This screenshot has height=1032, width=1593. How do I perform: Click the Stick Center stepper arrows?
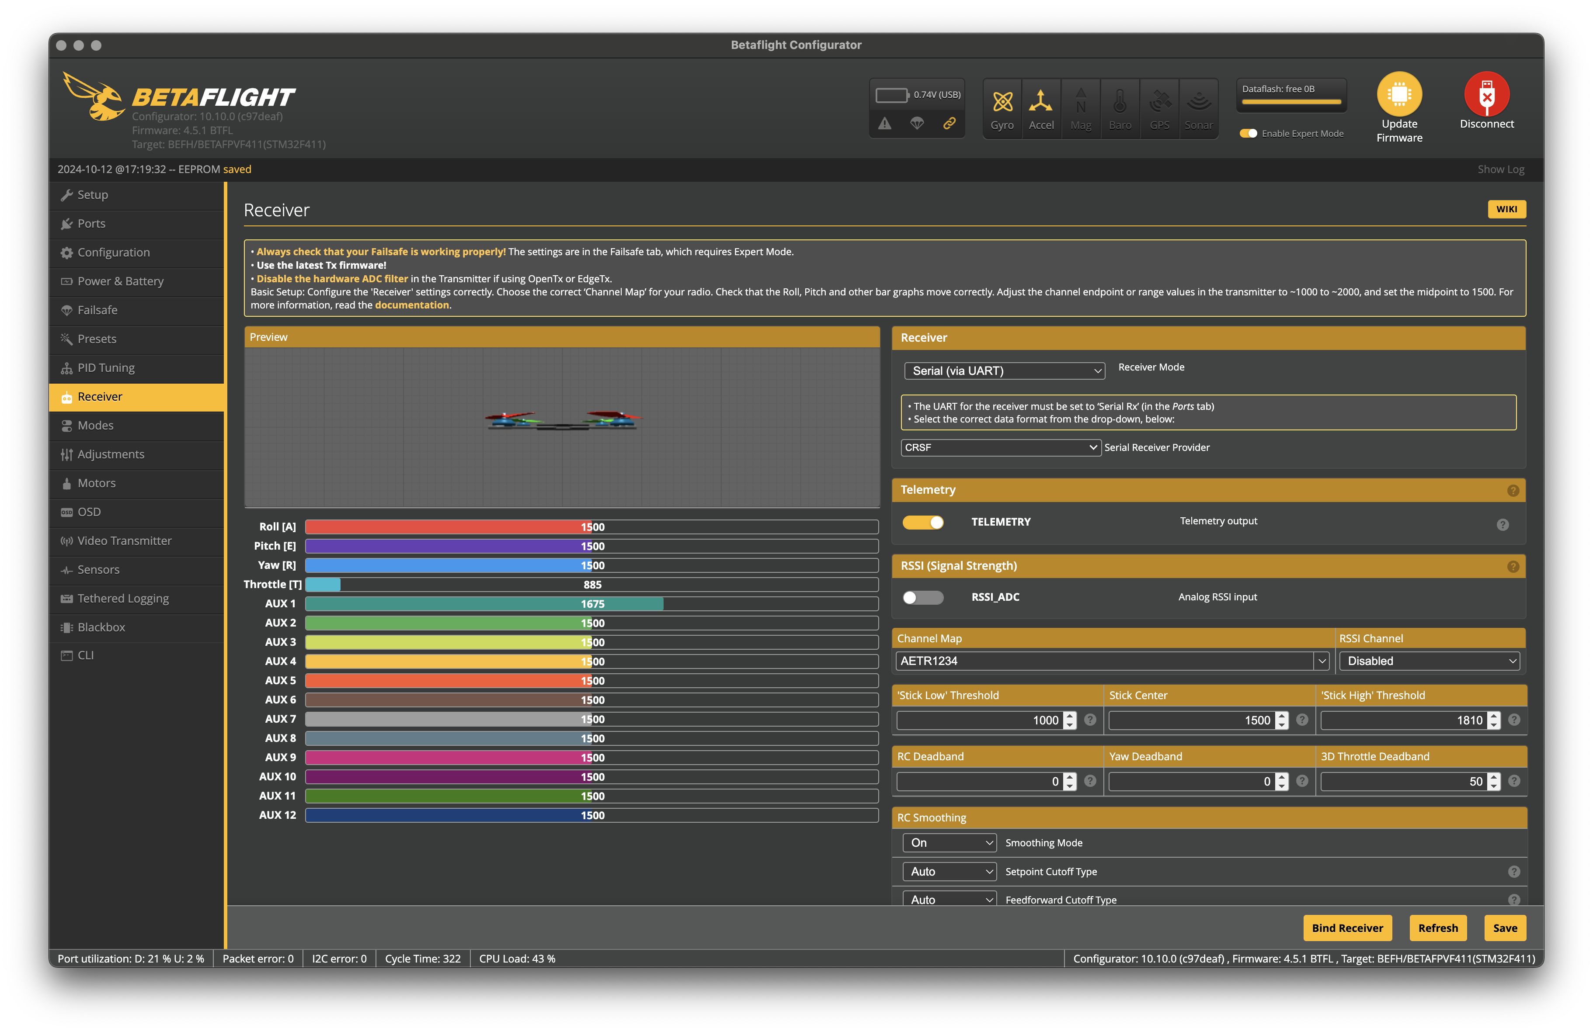pyautogui.click(x=1281, y=720)
